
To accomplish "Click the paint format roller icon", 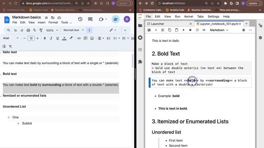I will pyautogui.click(x=41, y=30).
